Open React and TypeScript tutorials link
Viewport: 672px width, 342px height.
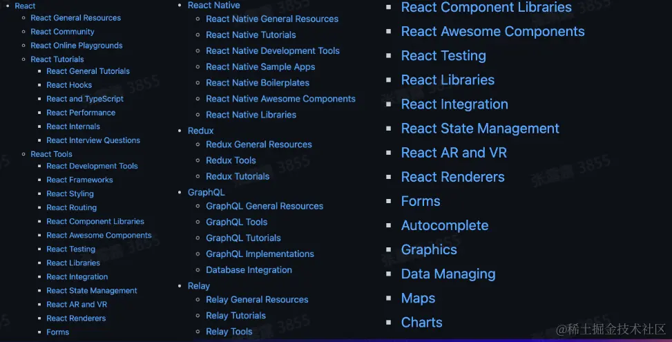click(85, 99)
